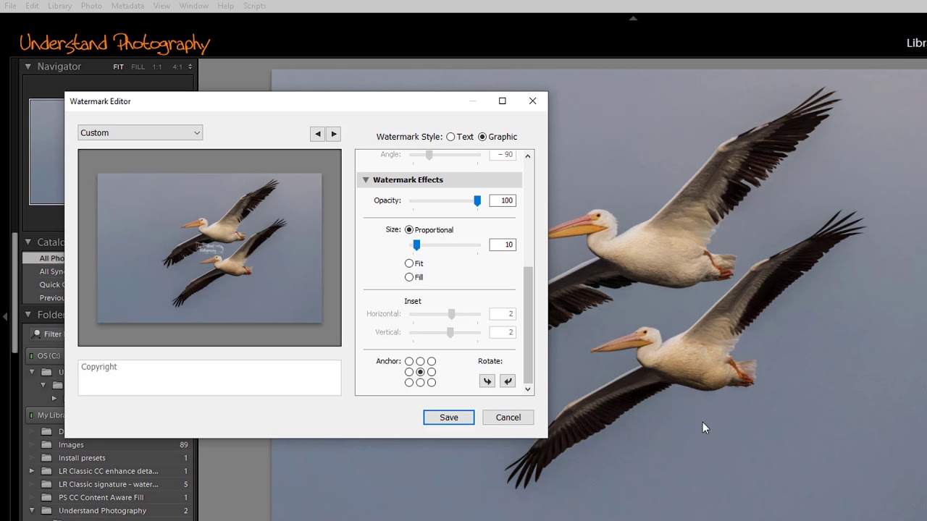Show the previous photo in the Watermark Editor
Screen dimensions: 927x521
(x=317, y=134)
